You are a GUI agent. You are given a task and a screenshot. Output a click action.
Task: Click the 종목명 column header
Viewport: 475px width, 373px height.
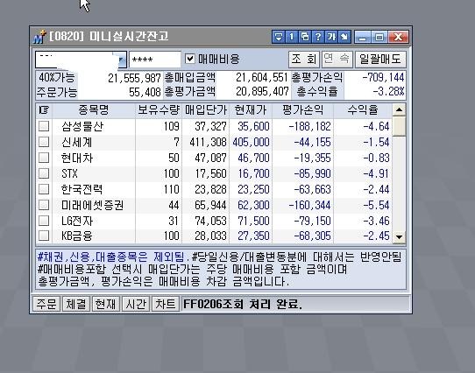point(94,109)
